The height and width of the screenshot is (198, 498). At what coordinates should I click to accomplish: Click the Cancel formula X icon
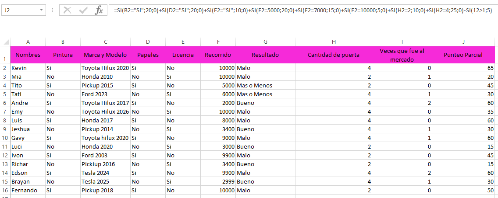point(67,10)
